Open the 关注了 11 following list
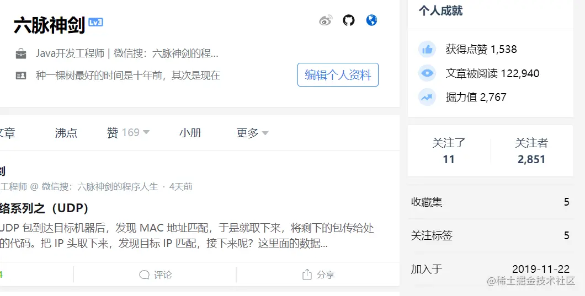The height and width of the screenshot is (296, 585). click(449, 150)
